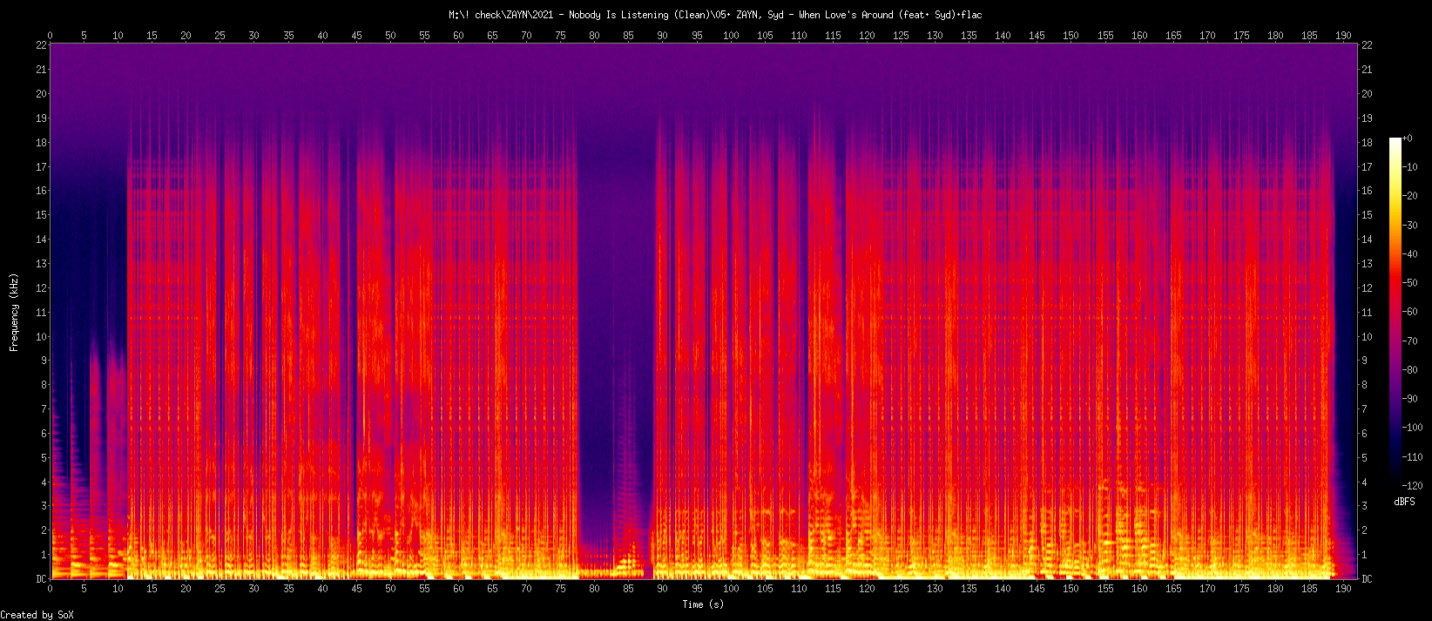Select the '-120' dBFS legend value

(x=1413, y=486)
